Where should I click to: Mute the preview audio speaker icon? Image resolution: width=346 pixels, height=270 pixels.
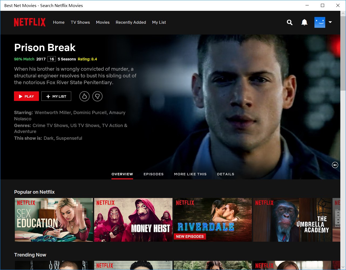pyautogui.click(x=335, y=165)
